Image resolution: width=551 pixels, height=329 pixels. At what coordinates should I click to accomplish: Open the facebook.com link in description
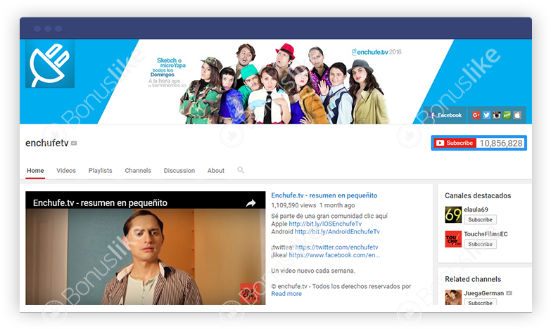[334, 255]
